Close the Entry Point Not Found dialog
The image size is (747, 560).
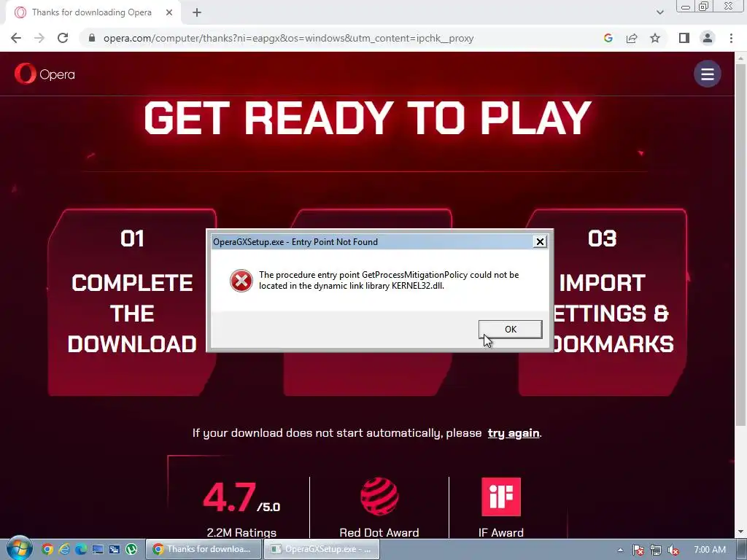click(540, 242)
